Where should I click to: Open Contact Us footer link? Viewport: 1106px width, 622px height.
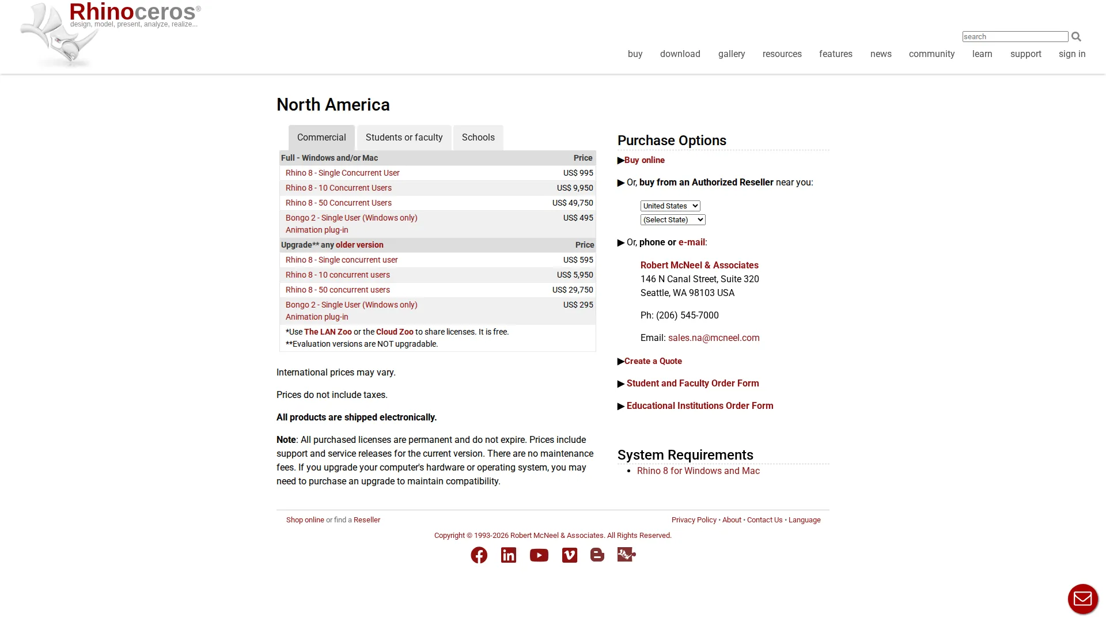[x=764, y=519]
